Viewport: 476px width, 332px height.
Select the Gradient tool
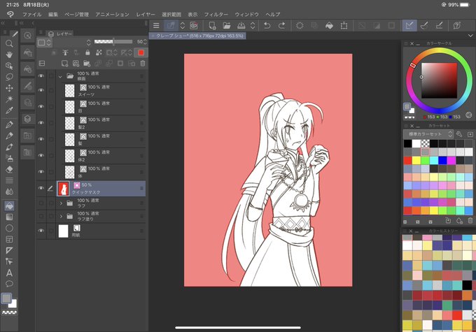[x=9, y=217]
